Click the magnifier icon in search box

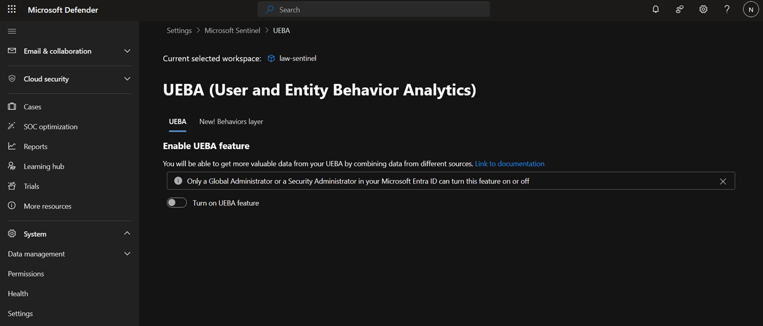coord(270,10)
